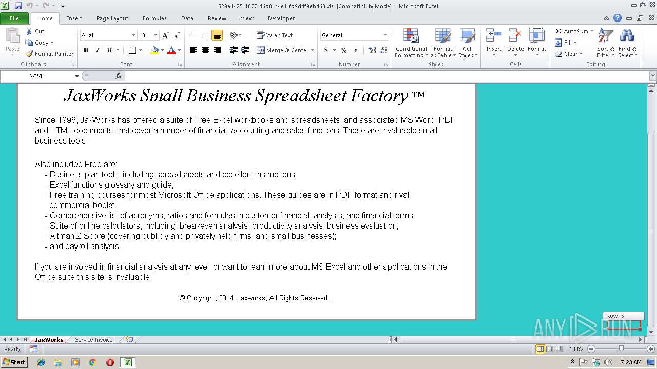Click Middle Align icon
Screen dimensions: 657x369
pos(205,35)
